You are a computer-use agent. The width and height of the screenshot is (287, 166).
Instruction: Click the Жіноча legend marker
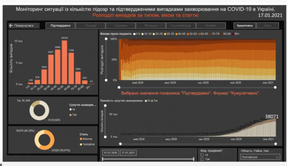(81, 139)
